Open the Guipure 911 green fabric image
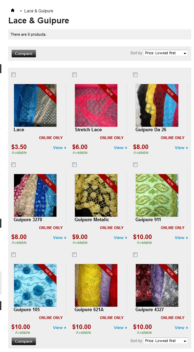The height and width of the screenshot is (352, 194). coord(157,195)
